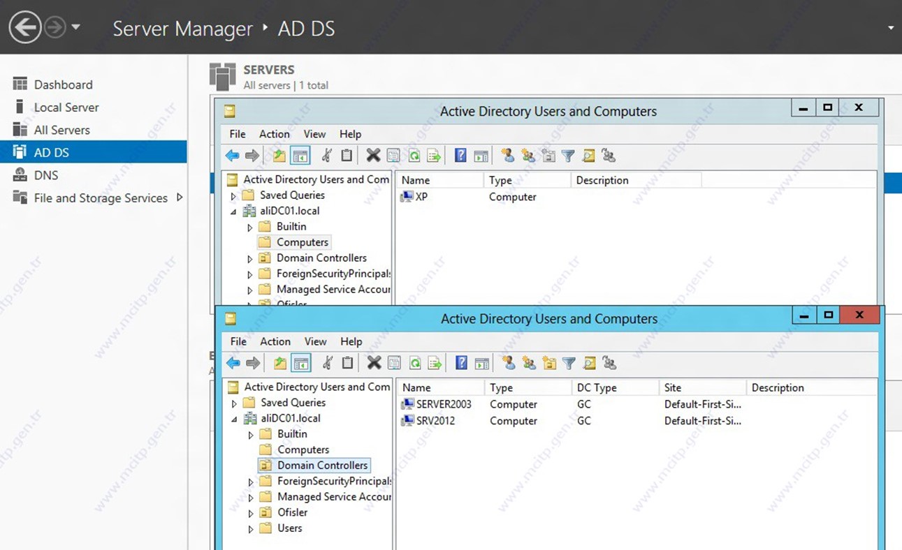The width and height of the screenshot is (902, 550).
Task: Open View menu in front ADUC window
Action: (315, 341)
